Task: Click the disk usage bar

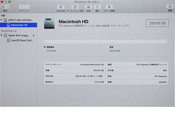Action: pos(106,41)
